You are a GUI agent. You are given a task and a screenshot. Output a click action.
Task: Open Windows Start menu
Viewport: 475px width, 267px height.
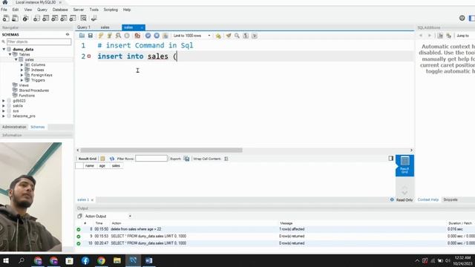(6, 260)
